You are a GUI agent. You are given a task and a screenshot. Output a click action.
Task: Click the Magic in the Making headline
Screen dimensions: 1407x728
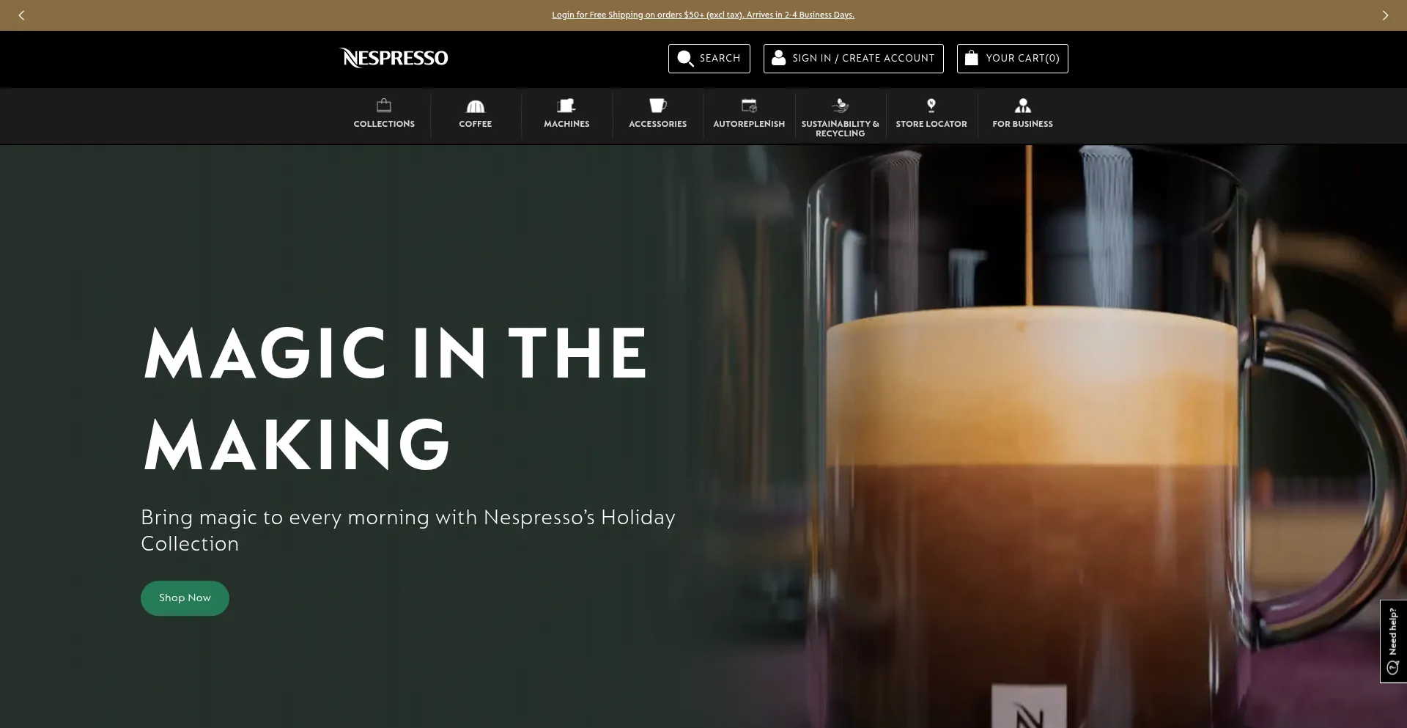click(394, 398)
